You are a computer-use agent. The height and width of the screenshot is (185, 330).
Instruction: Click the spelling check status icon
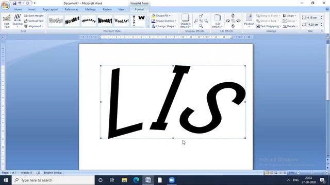coord(38,173)
